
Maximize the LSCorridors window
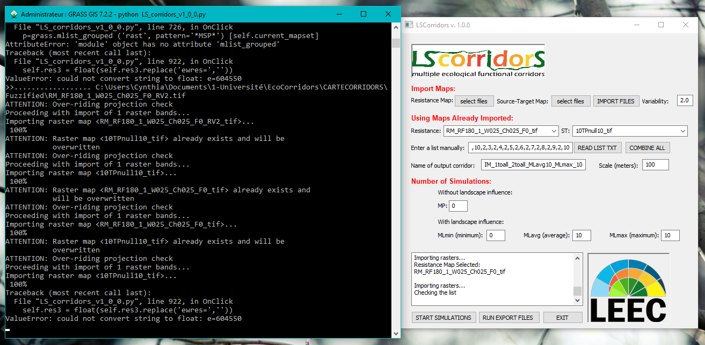click(661, 25)
